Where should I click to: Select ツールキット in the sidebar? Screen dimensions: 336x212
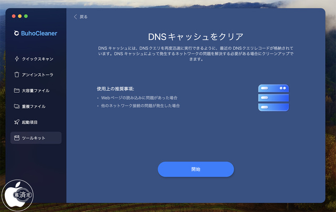point(36,138)
